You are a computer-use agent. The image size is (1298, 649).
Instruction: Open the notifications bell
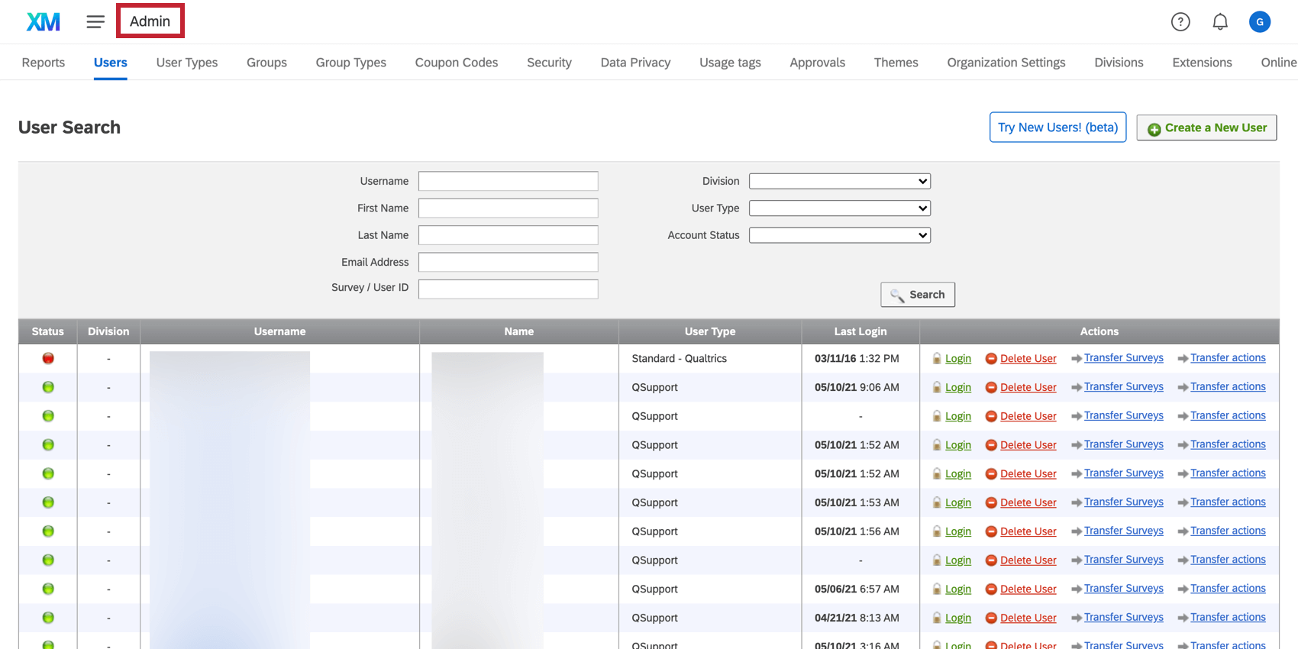1220,21
